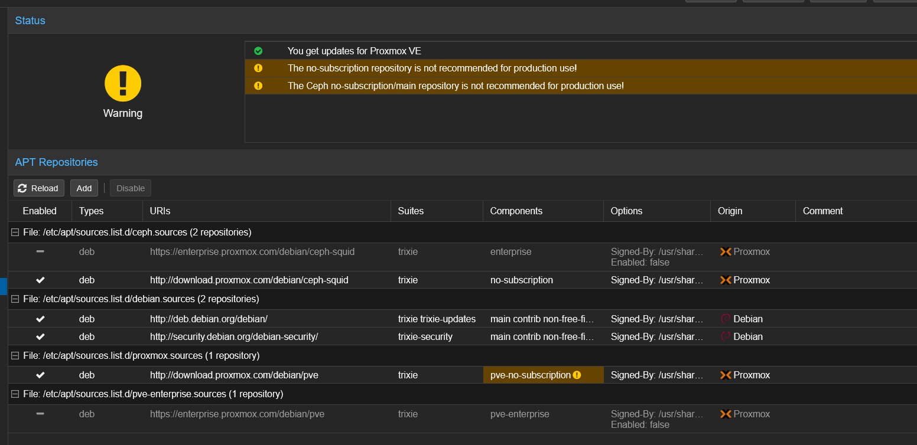Click the green checkmark for Proxmox VE updates
Image resolution: width=917 pixels, height=445 pixels.
coord(258,51)
